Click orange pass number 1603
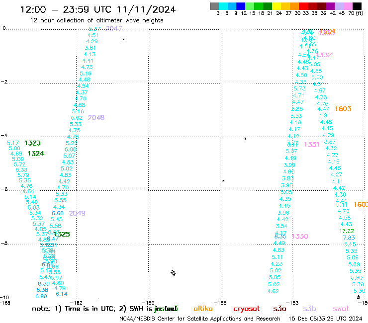This screenshot has width=368, height=323. pyautogui.click(x=343, y=109)
